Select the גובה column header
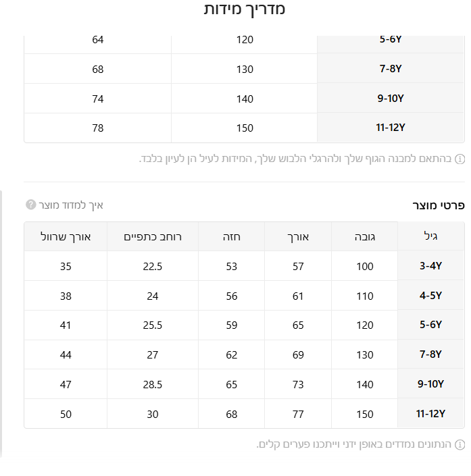Image resolution: width=471 pixels, height=476 pixels. (x=365, y=237)
